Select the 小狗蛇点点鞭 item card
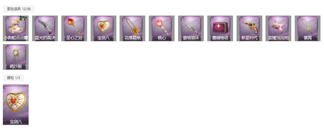 point(16,28)
